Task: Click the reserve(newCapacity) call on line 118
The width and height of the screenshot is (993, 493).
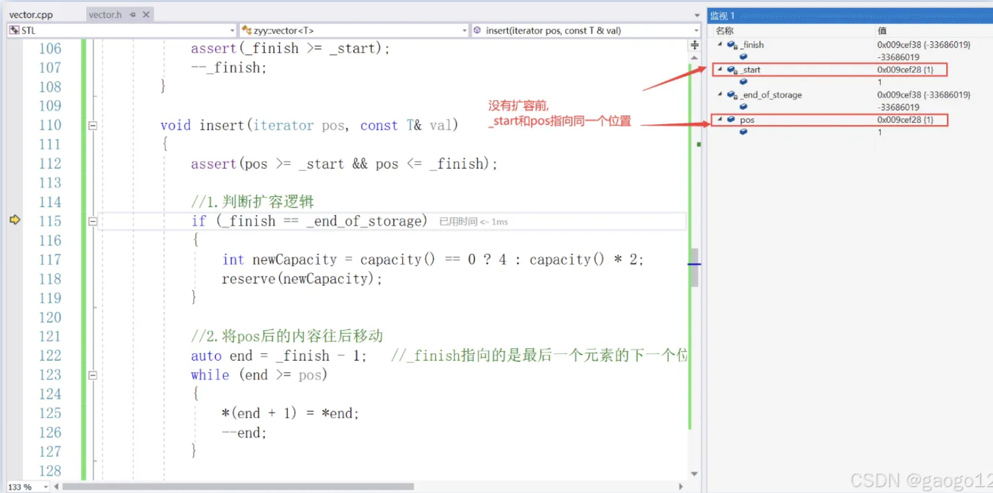Action: 302,279
